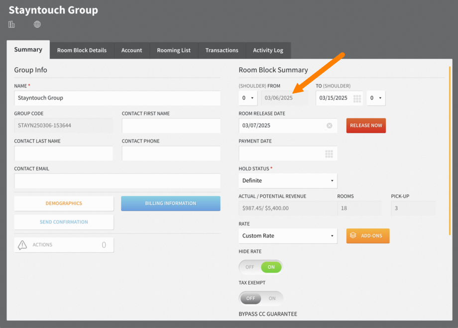Click the Room Block Summary heading
The image size is (458, 328).
pyautogui.click(x=273, y=70)
